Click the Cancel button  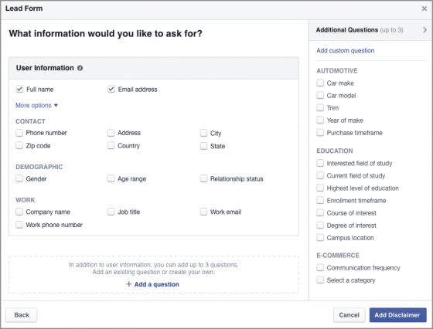349,315
